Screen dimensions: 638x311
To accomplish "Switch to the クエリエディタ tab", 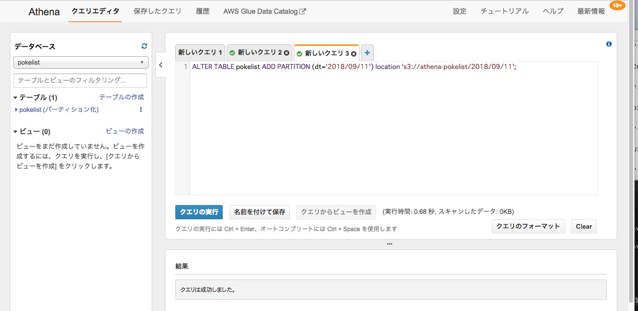I will click(x=95, y=11).
